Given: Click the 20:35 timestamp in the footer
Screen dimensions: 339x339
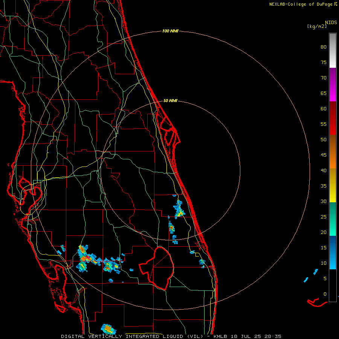Looking at the screenshot, I should [x=273, y=336].
